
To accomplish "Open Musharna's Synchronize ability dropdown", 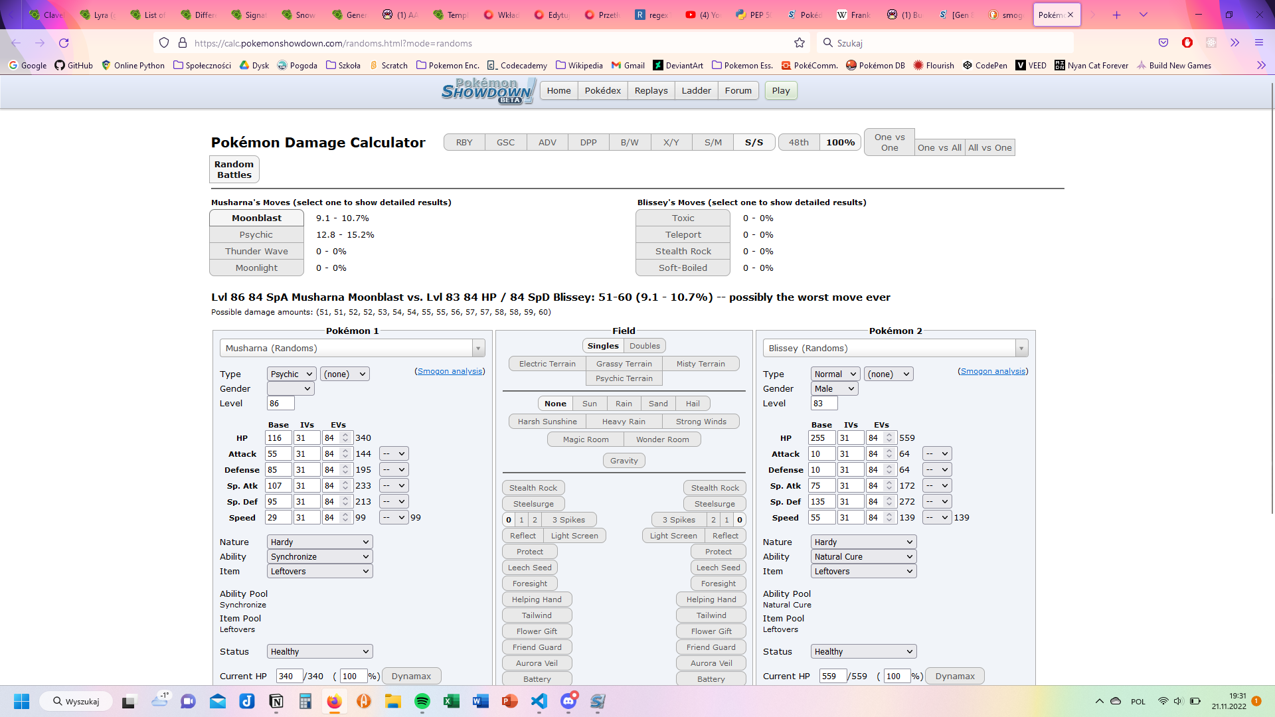I will tap(319, 557).
